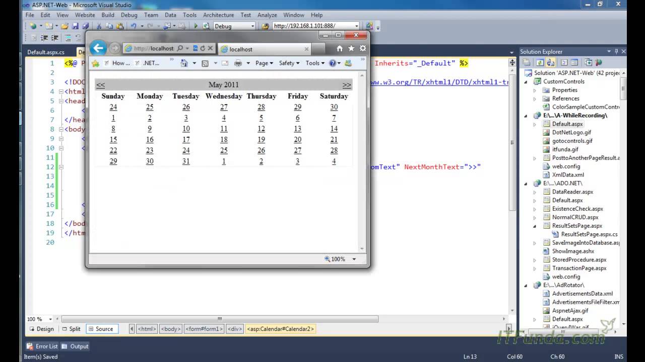The width and height of the screenshot is (645, 362).
Task: Click the Save All icon in toolbar
Action: coord(85,26)
